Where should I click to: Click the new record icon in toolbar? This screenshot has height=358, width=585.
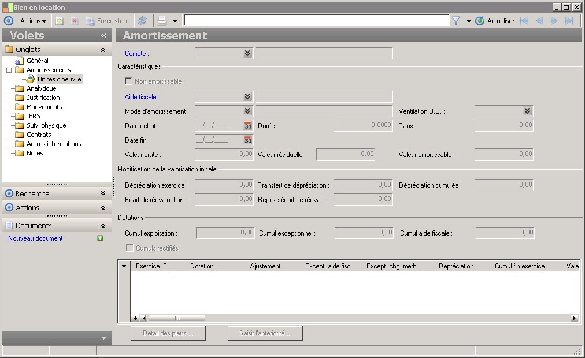click(59, 21)
